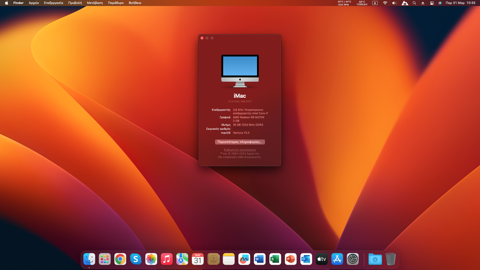480x270 pixels.
Task: Toggle the Wi-Fi status menu
Action: click(x=385, y=3)
